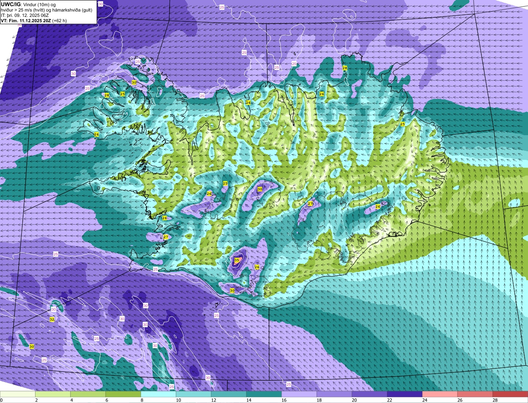
Task: Click the 12–14 medium teal legend swatch
Action: click(x=229, y=394)
